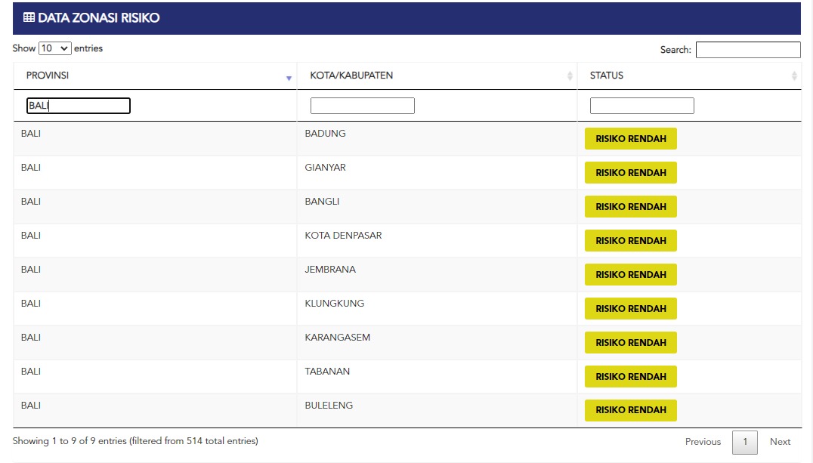The width and height of the screenshot is (813, 463).
Task: Click the table grid icon in header
Action: coord(29,18)
